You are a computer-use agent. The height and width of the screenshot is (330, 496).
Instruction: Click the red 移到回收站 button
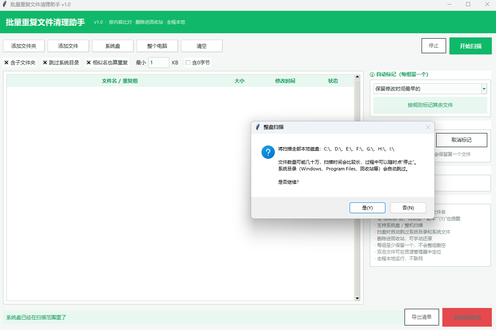click(467, 318)
